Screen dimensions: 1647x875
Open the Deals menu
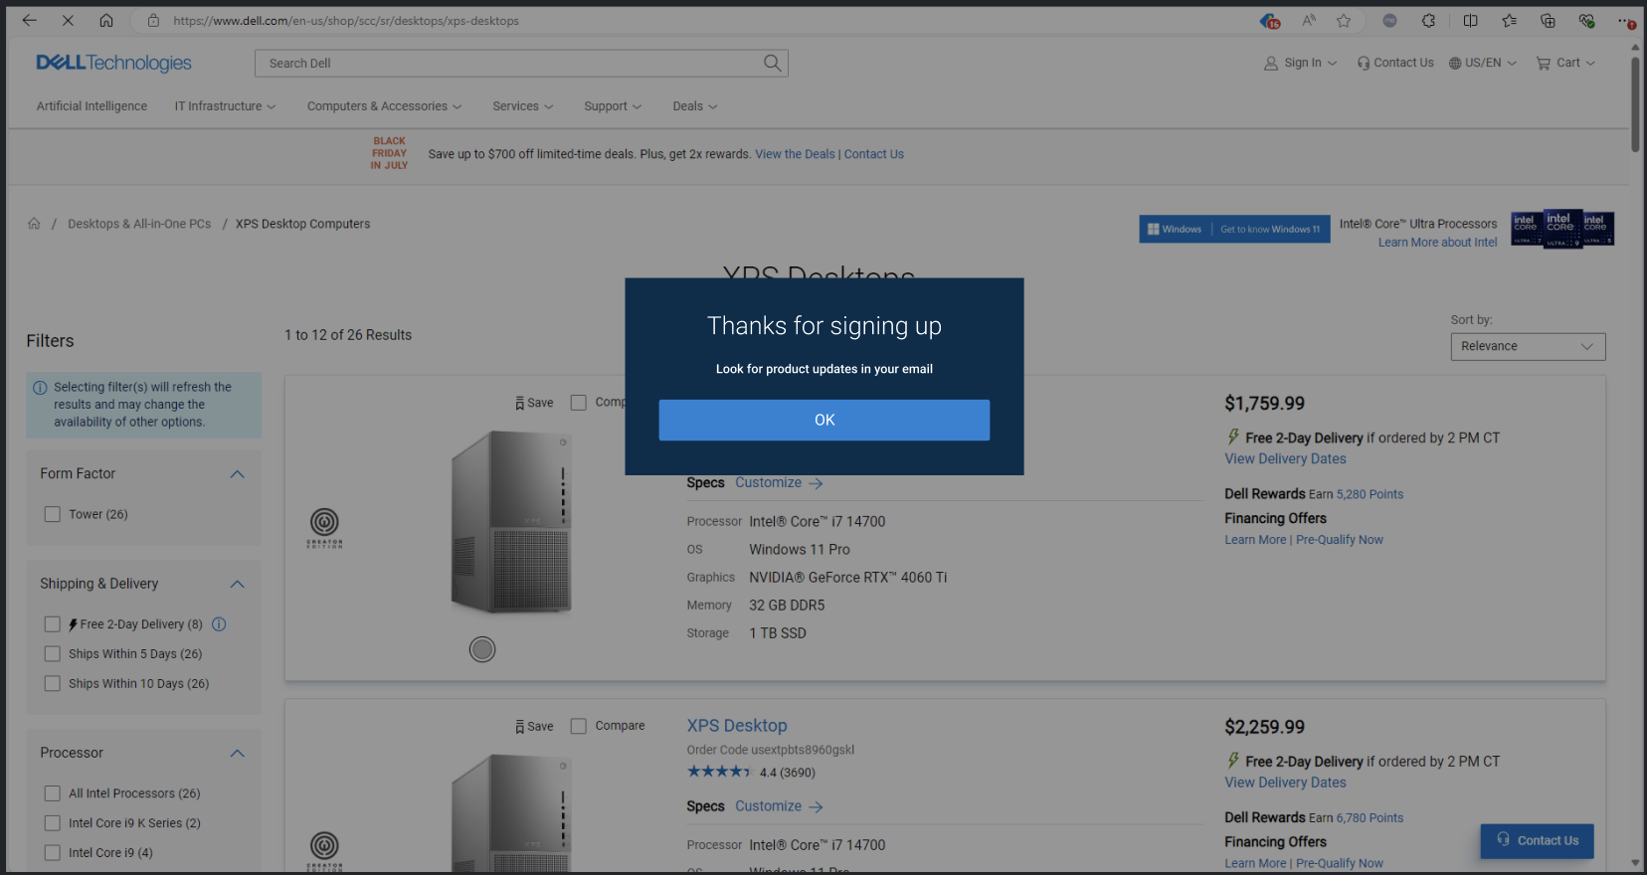pos(694,106)
